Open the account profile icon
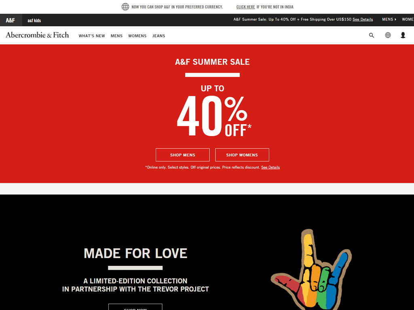Viewport: 414px width, 310px height. click(403, 35)
